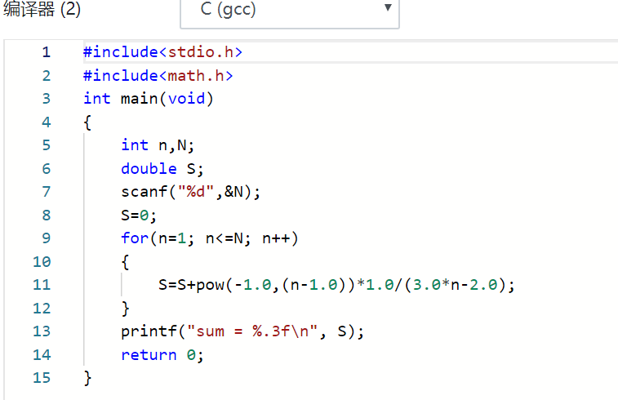Click the int main(void) line
This screenshot has width=618, height=400.
[x=149, y=99]
